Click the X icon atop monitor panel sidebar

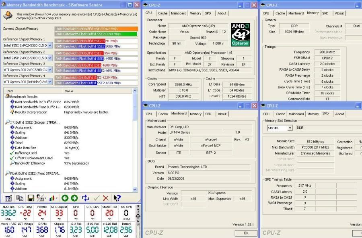[x=138, y=206]
